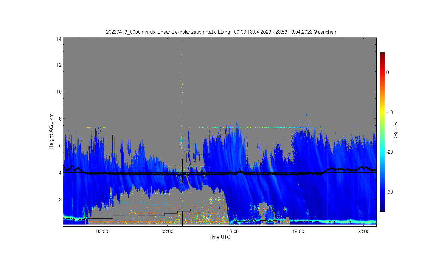Click the 14 height tick label
This screenshot has height=268, width=447.
tap(59, 39)
